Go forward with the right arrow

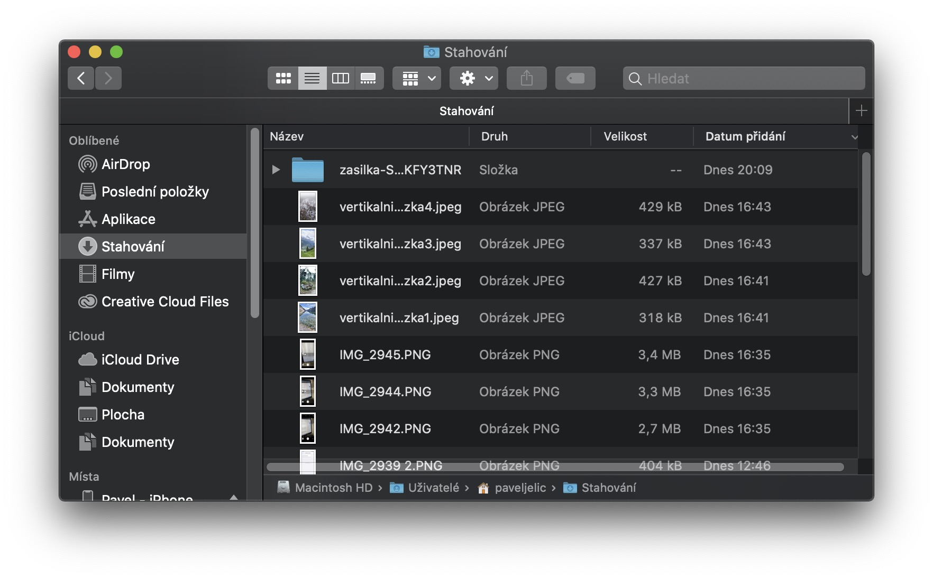click(x=108, y=79)
